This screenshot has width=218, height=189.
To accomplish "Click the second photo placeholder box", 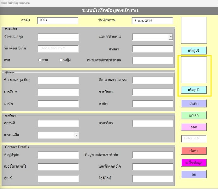I will click(x=194, y=70).
